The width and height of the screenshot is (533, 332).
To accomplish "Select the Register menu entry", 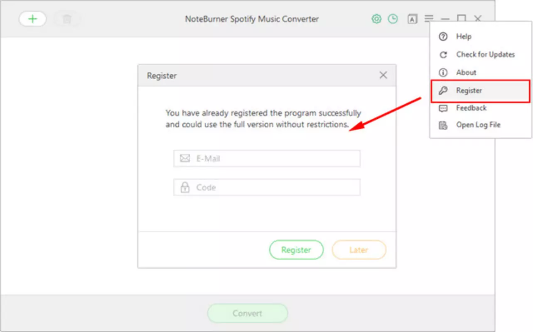I will click(x=481, y=90).
